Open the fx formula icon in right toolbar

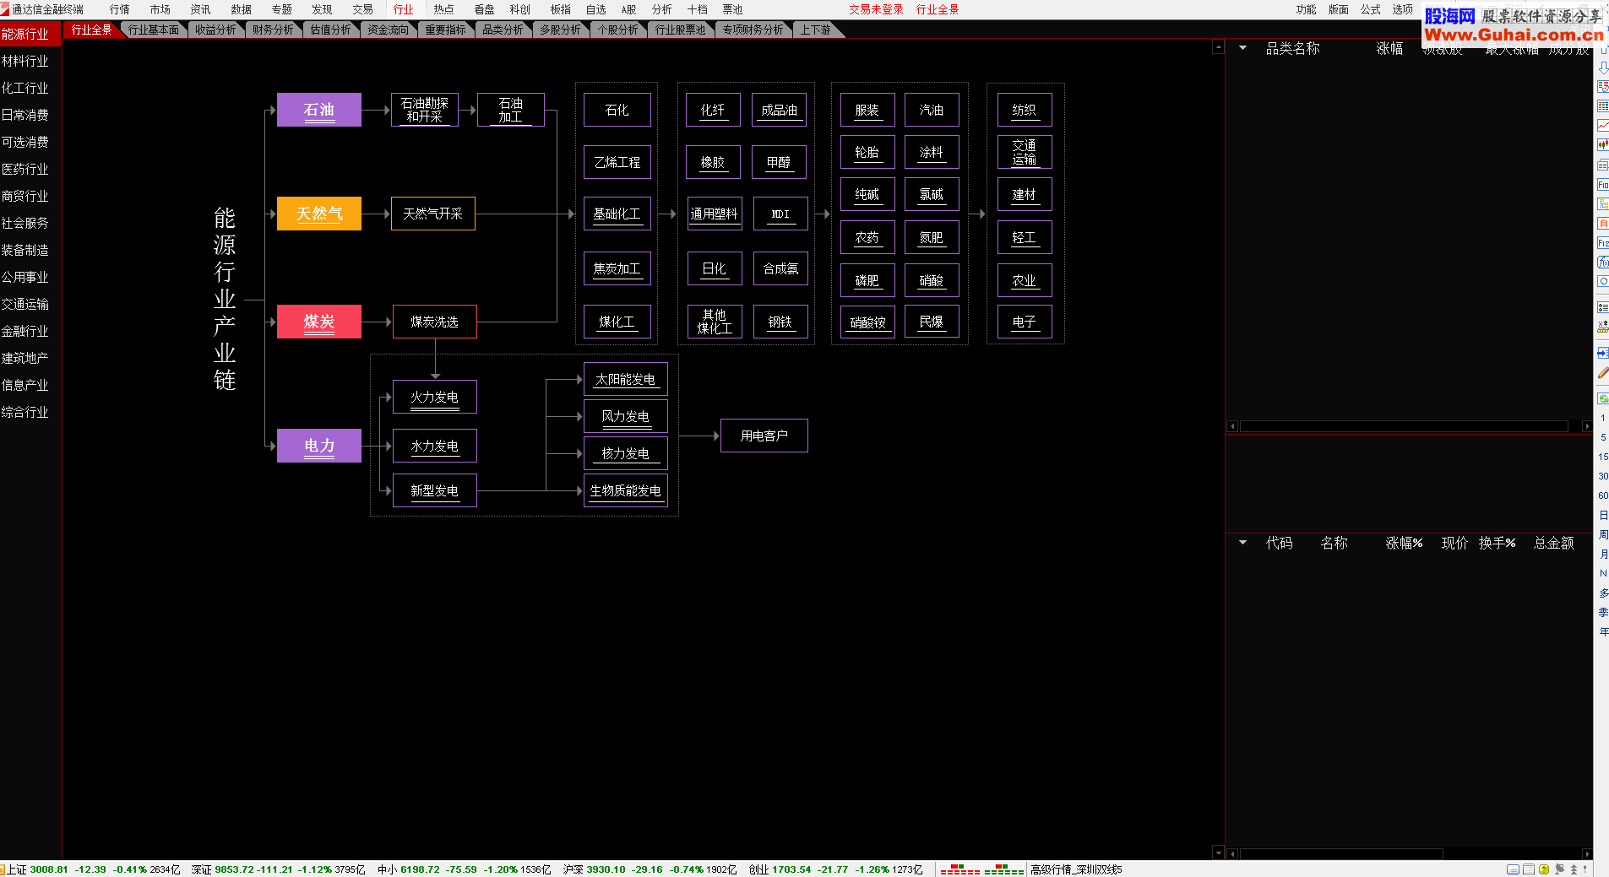pos(1602,262)
